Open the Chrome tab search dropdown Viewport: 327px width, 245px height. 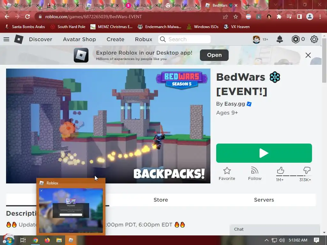276,4
